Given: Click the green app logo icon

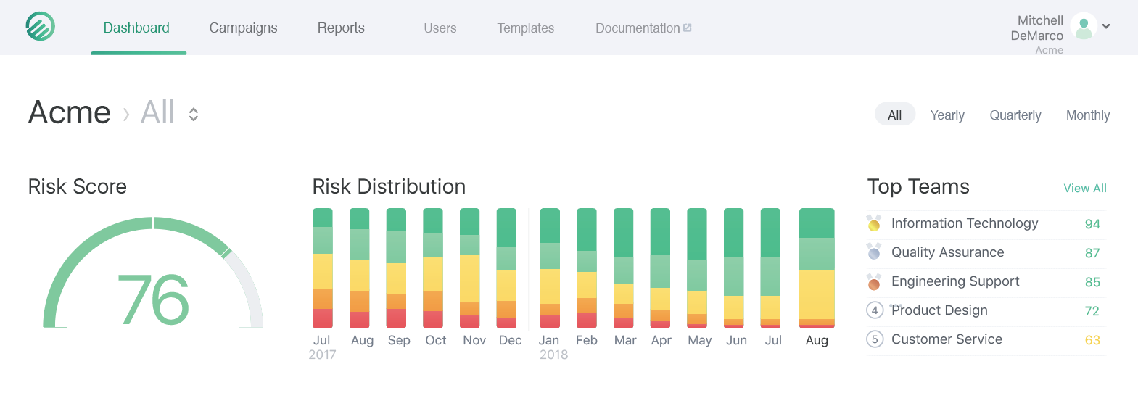Looking at the screenshot, I should tap(40, 27).
